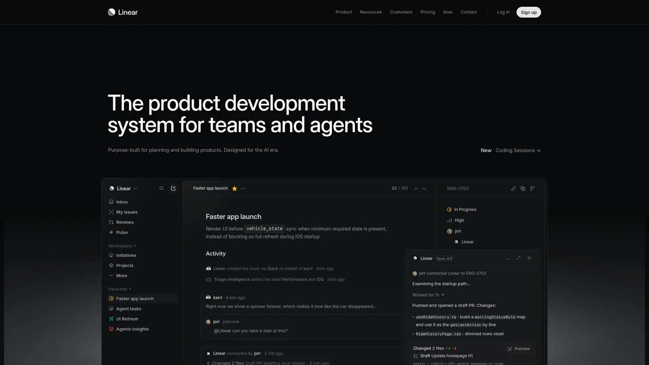Click the Pulse icon in the sidebar
The image size is (649, 365).
[x=111, y=232]
